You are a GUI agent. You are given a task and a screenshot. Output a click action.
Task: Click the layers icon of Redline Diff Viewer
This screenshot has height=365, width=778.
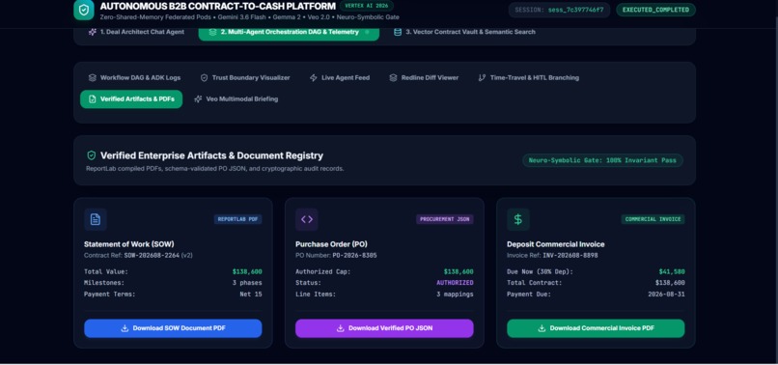coord(393,78)
